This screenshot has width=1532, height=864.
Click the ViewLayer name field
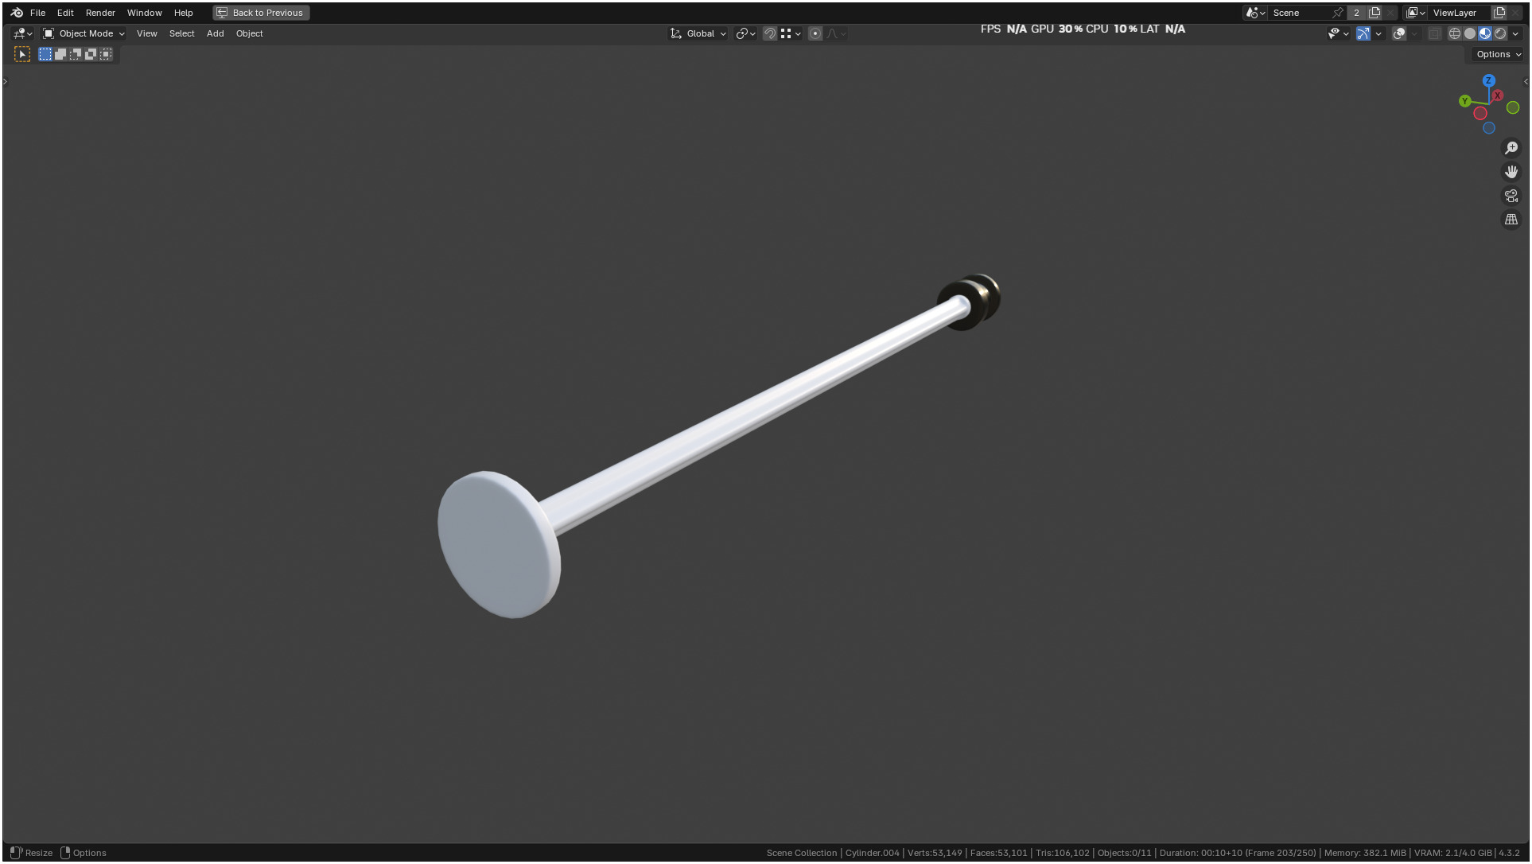1459,13
